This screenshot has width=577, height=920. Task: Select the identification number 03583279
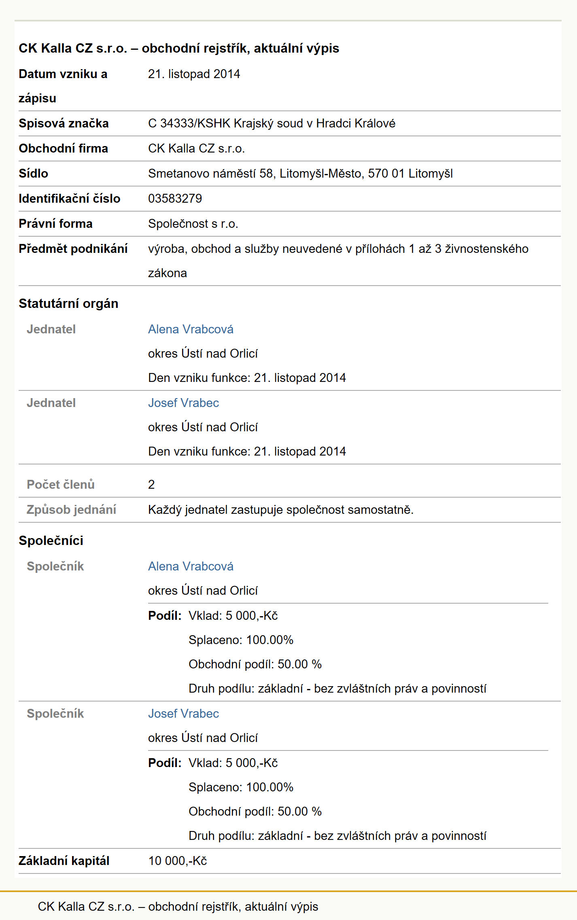[x=175, y=199]
